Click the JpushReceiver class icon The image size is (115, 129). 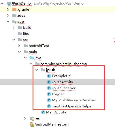click(x=49, y=88)
